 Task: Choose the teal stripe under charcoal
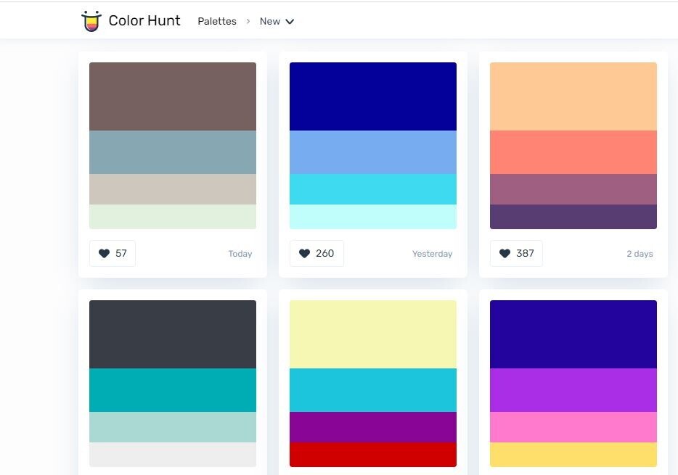(x=173, y=390)
